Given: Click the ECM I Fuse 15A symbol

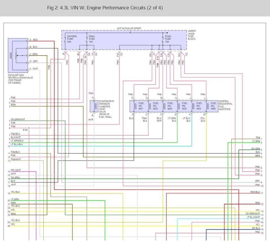Looking at the screenshot, I should 163,40.
